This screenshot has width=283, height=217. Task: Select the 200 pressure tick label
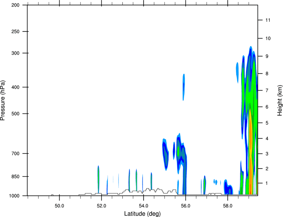(15, 5)
